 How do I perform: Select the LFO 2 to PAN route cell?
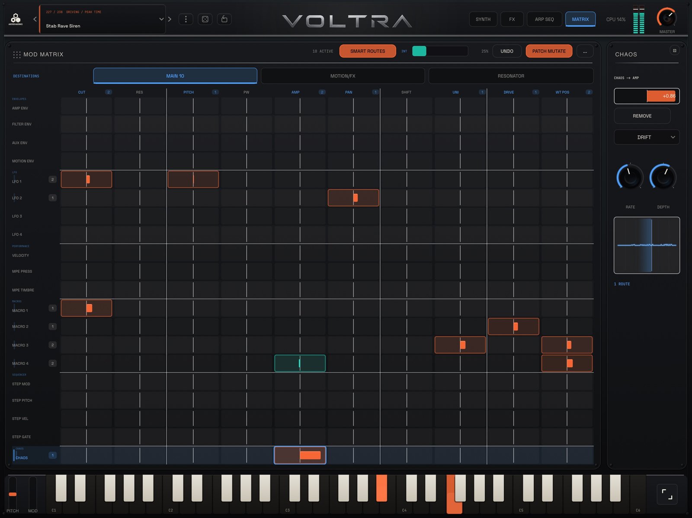pos(353,198)
